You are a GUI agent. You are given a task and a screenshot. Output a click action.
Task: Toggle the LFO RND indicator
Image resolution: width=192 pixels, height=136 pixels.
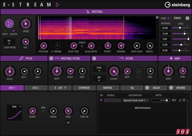point(43,111)
